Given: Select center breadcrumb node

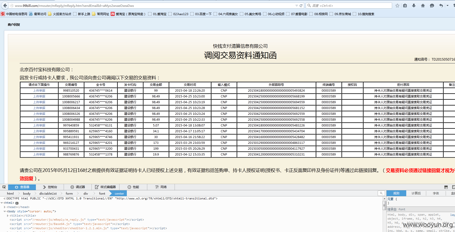Looking at the screenshot, I should [119, 194].
